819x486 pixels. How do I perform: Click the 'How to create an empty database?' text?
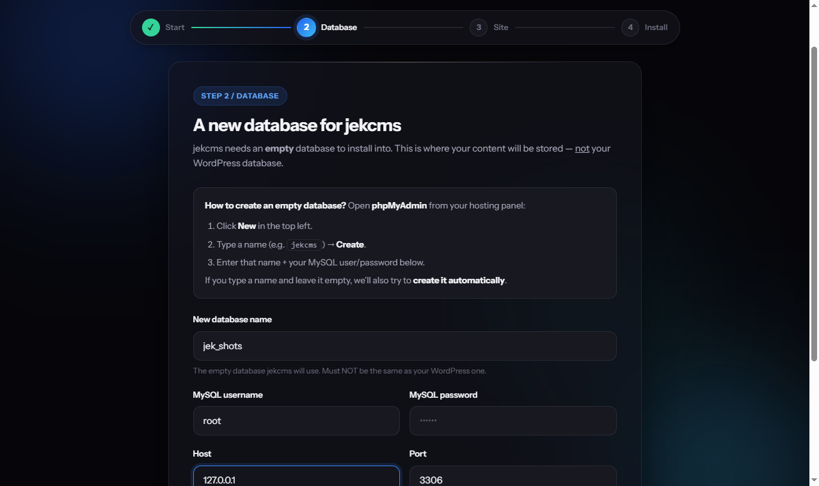(x=275, y=205)
